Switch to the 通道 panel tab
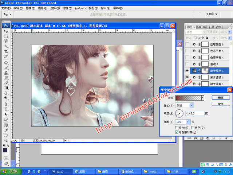 point(198,27)
